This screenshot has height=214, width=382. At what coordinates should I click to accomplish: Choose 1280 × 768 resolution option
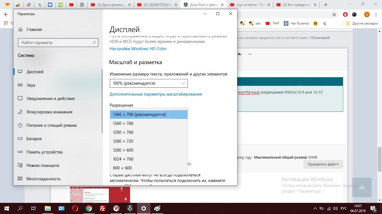click(x=149, y=132)
